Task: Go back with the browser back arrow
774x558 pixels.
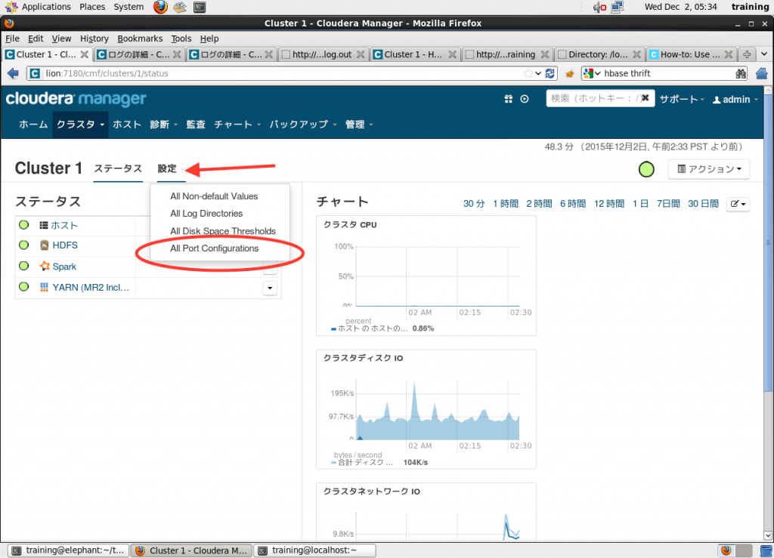Action: click(x=13, y=73)
